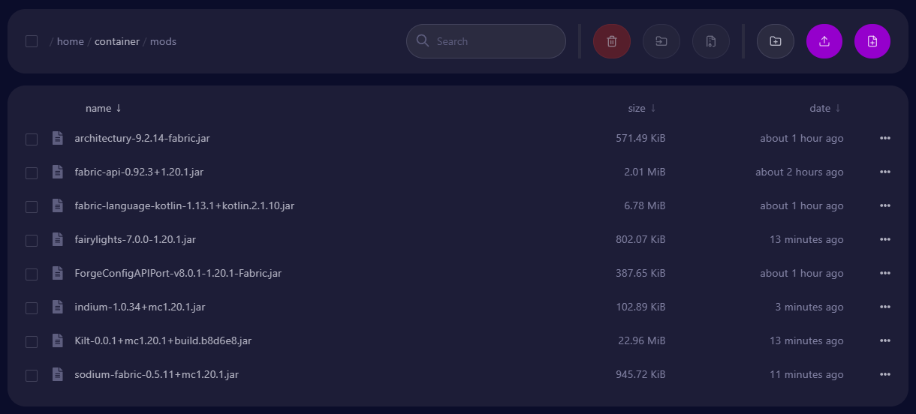Open file indium-1.0.34+mc1.20.1.jar
This screenshot has height=414, width=916.
[x=140, y=307]
